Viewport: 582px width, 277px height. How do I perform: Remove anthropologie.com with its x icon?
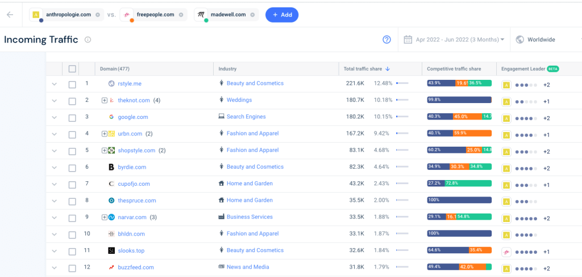98,15
